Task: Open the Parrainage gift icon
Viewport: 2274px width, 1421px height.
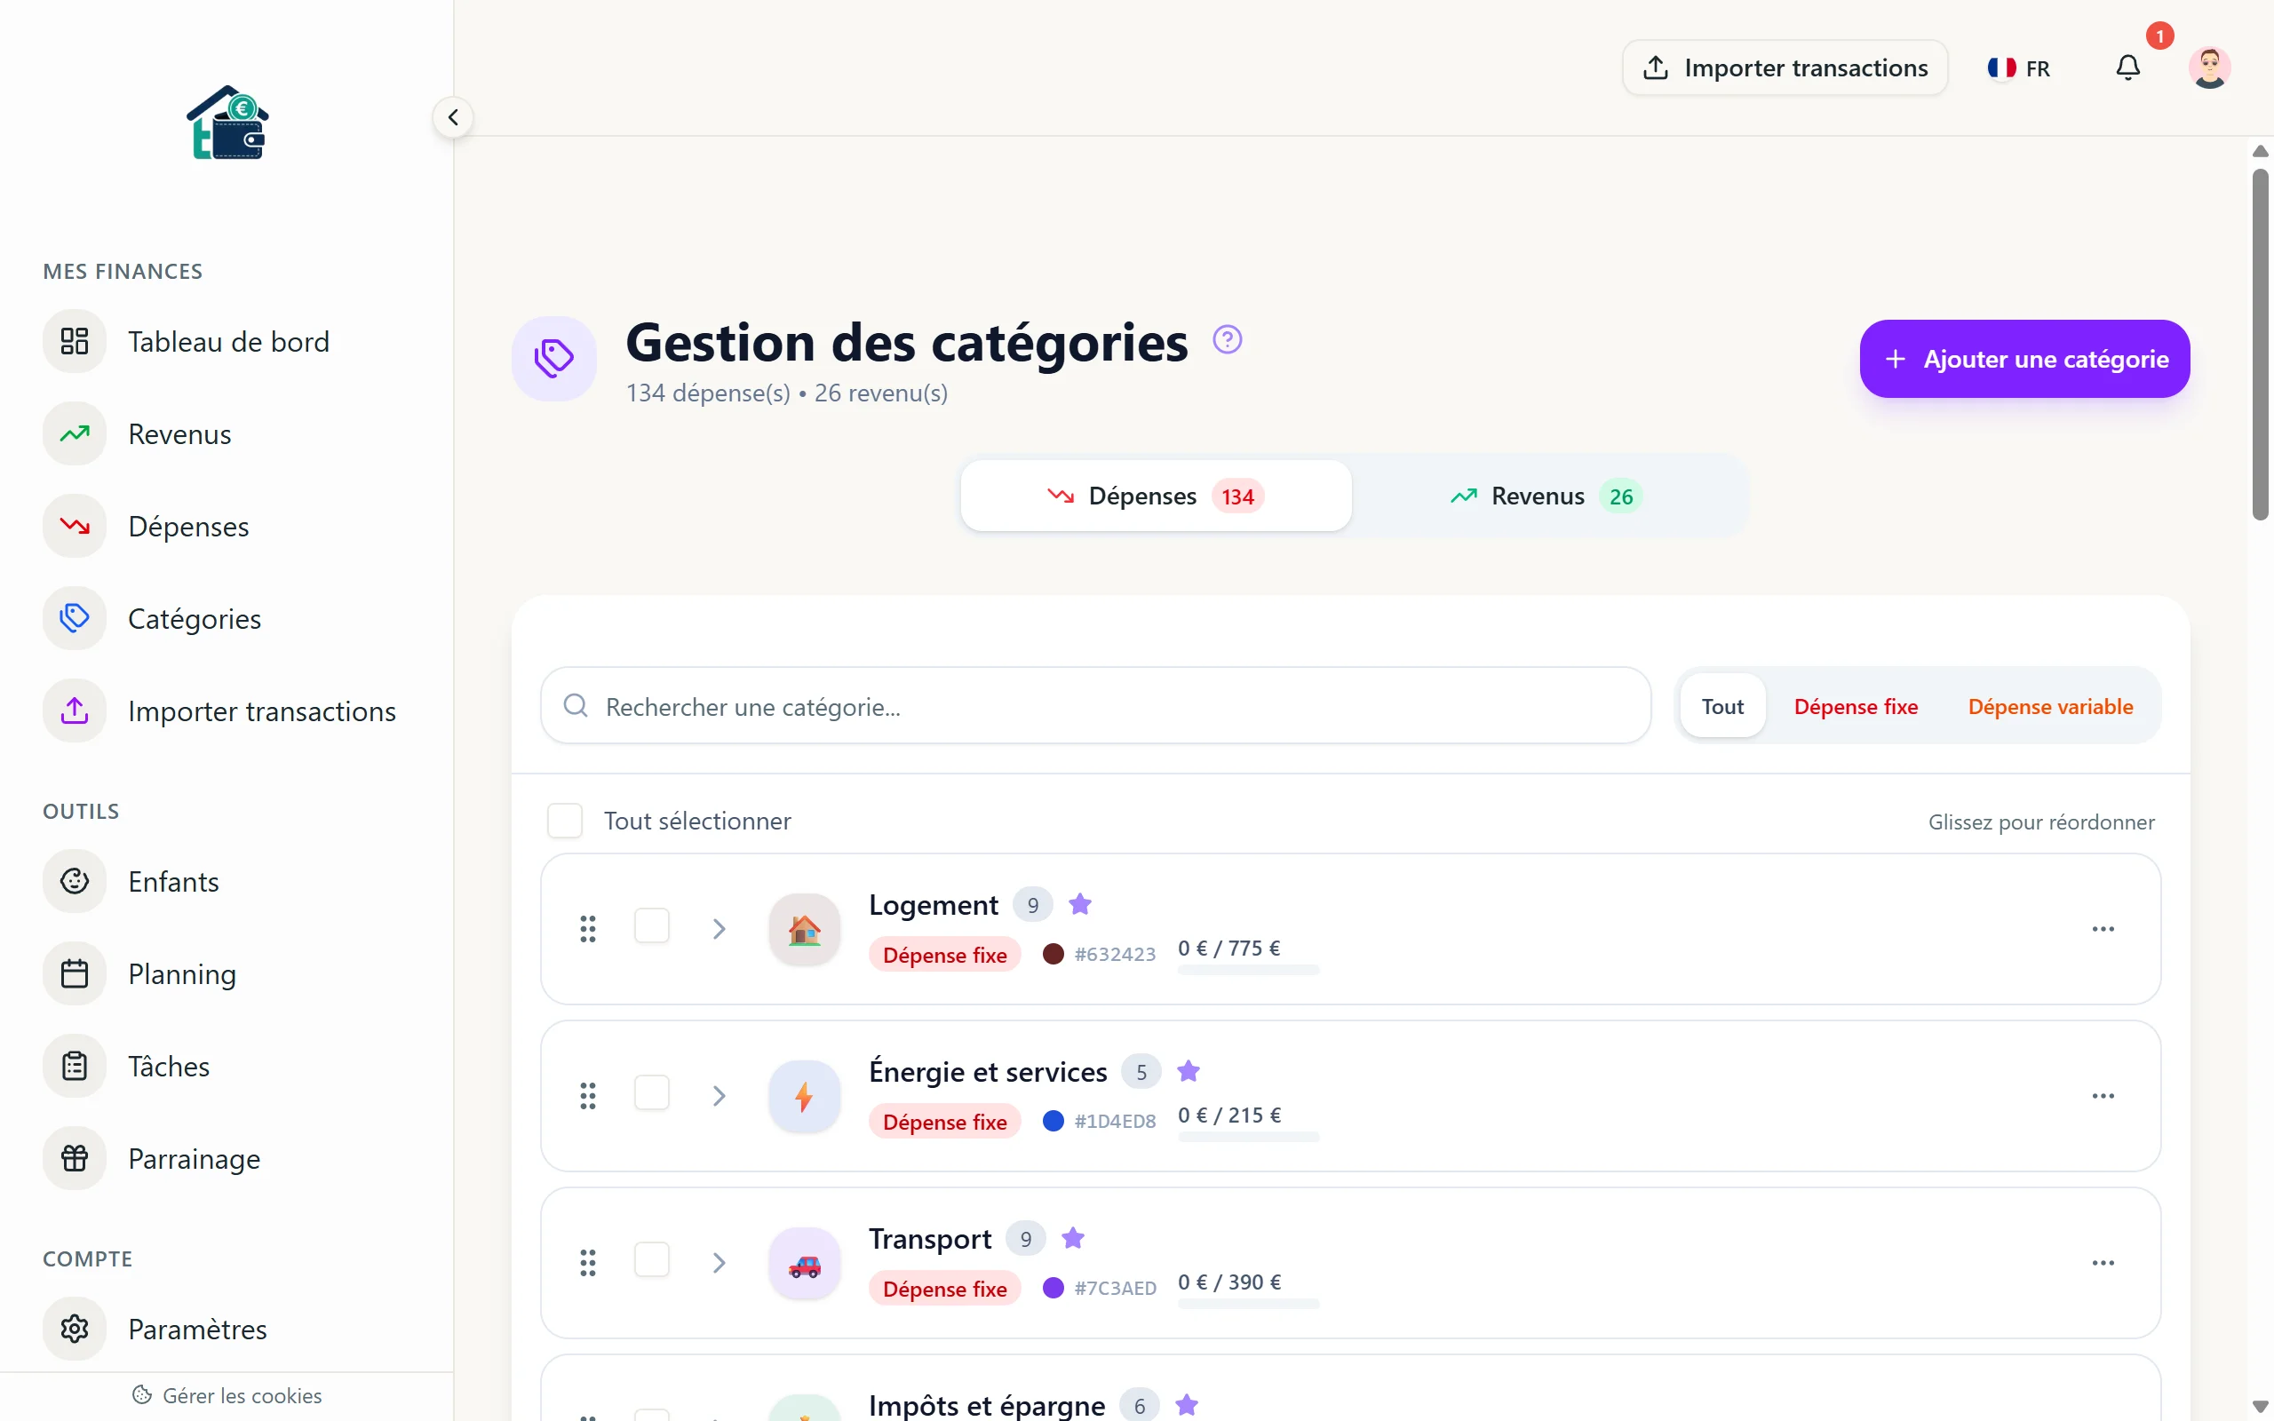Action: point(75,1158)
